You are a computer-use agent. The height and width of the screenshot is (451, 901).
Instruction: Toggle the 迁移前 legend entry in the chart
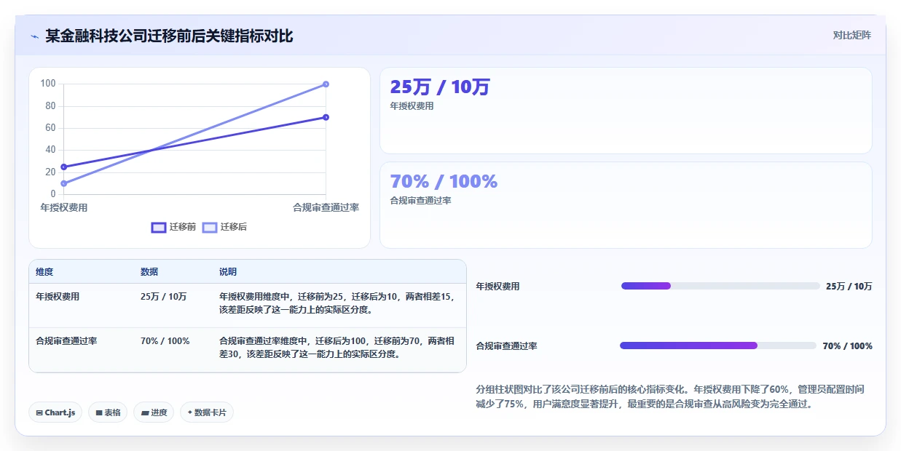173,227
